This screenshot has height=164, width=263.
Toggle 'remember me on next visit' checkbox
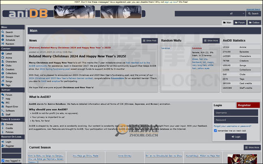[216, 130]
